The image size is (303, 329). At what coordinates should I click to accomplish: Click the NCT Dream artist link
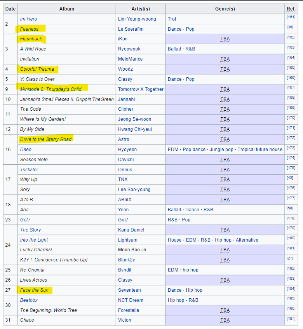coord(131,300)
